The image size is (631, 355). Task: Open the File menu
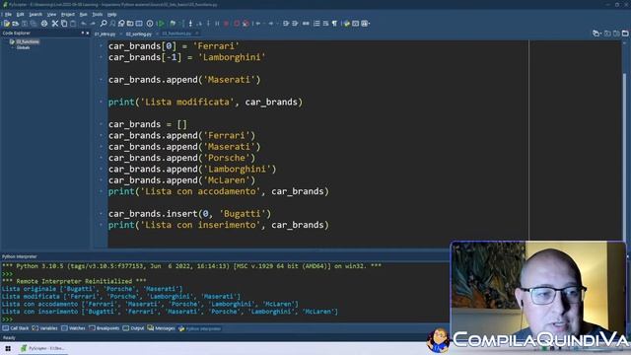pyautogui.click(x=8, y=14)
